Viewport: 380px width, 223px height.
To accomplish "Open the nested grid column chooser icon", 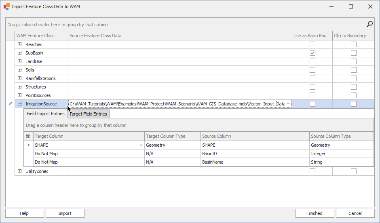I will [x=28, y=136].
